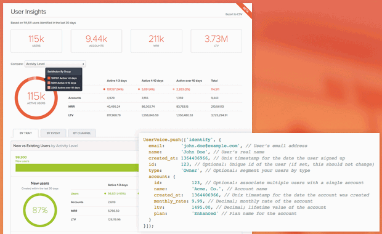Click the 'john.doe@example.com' string in code
The image size is (382, 234).
[x=210, y=146]
